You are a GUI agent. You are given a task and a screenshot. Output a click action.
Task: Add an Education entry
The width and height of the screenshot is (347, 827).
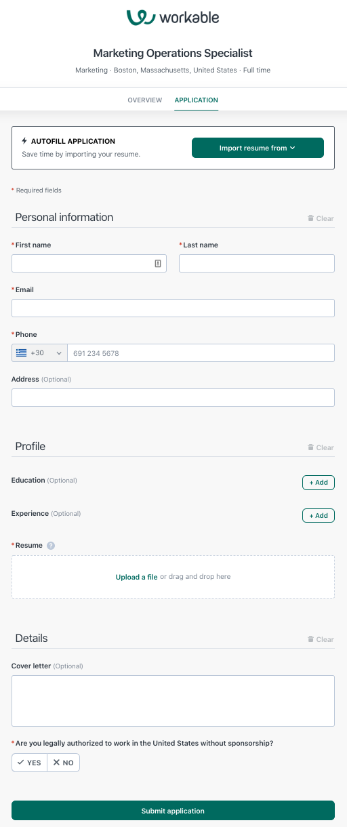[x=319, y=483]
